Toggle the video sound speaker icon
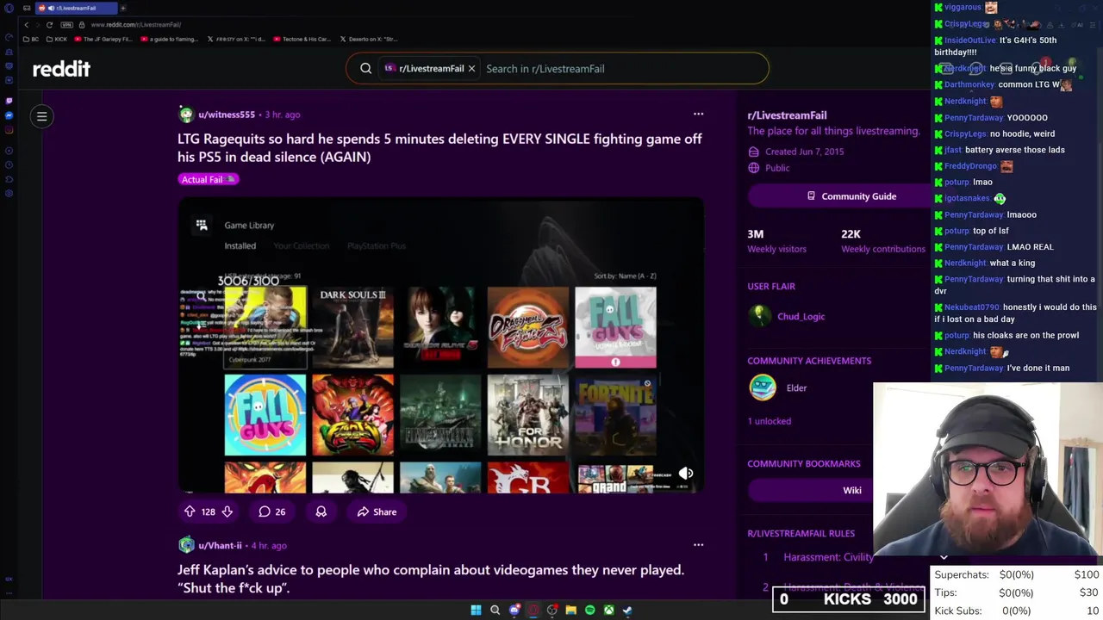 click(x=686, y=473)
